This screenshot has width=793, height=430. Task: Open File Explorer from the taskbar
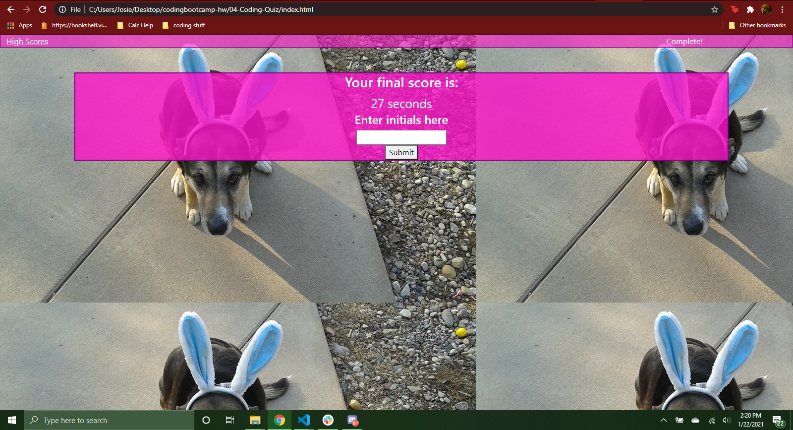(255, 420)
